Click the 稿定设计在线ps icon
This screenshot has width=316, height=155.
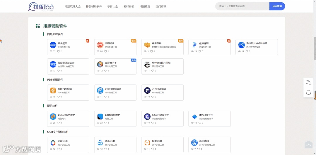(53, 65)
